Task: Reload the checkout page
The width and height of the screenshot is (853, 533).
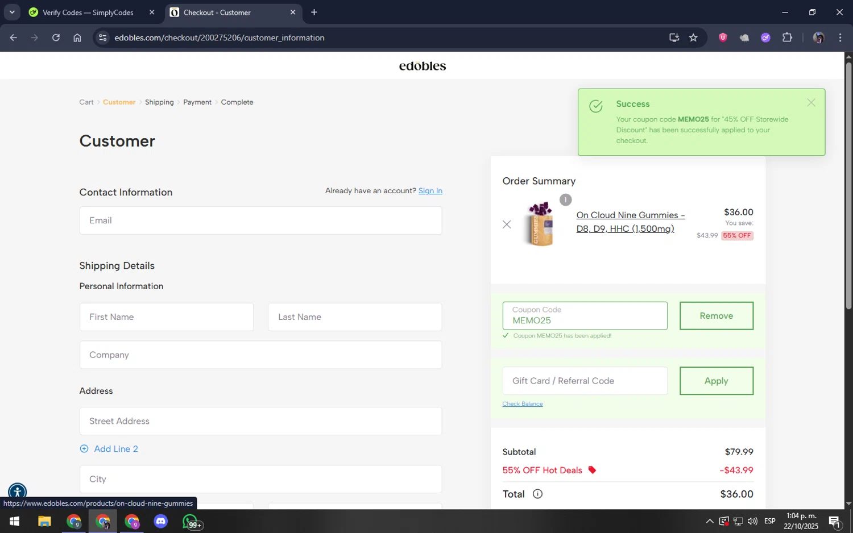Action: [56, 38]
